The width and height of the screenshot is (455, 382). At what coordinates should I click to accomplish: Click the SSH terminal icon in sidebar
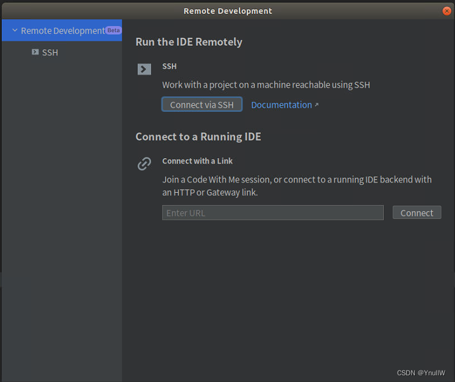point(35,52)
